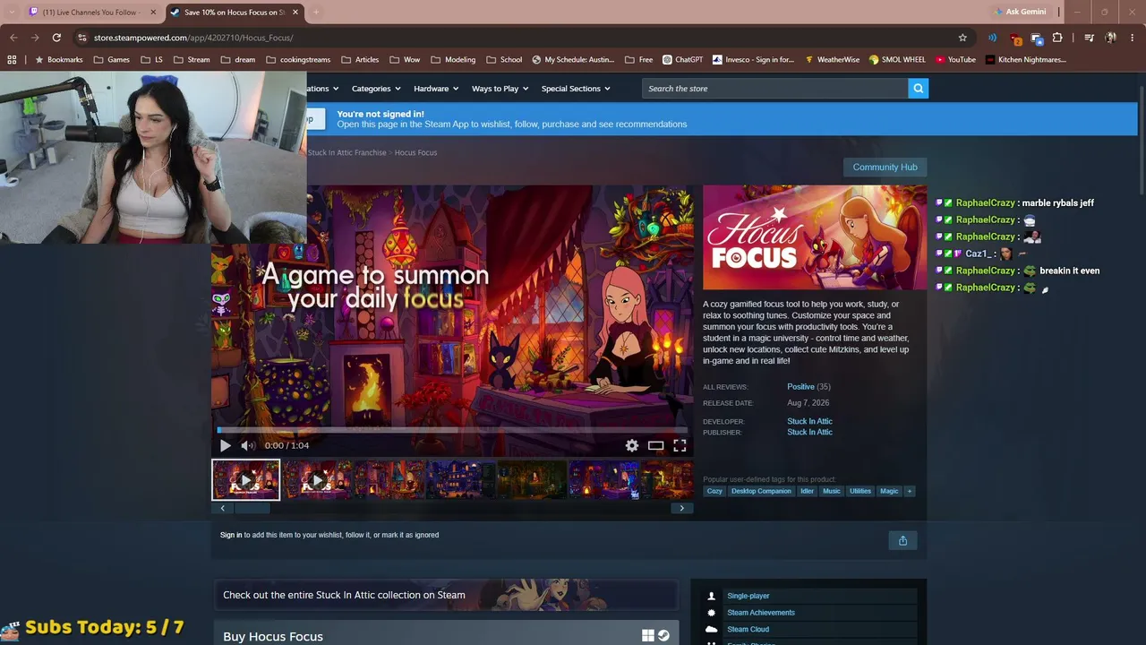This screenshot has height=645, width=1146.
Task: Select the Desktop Companion tag
Action: coord(761,491)
